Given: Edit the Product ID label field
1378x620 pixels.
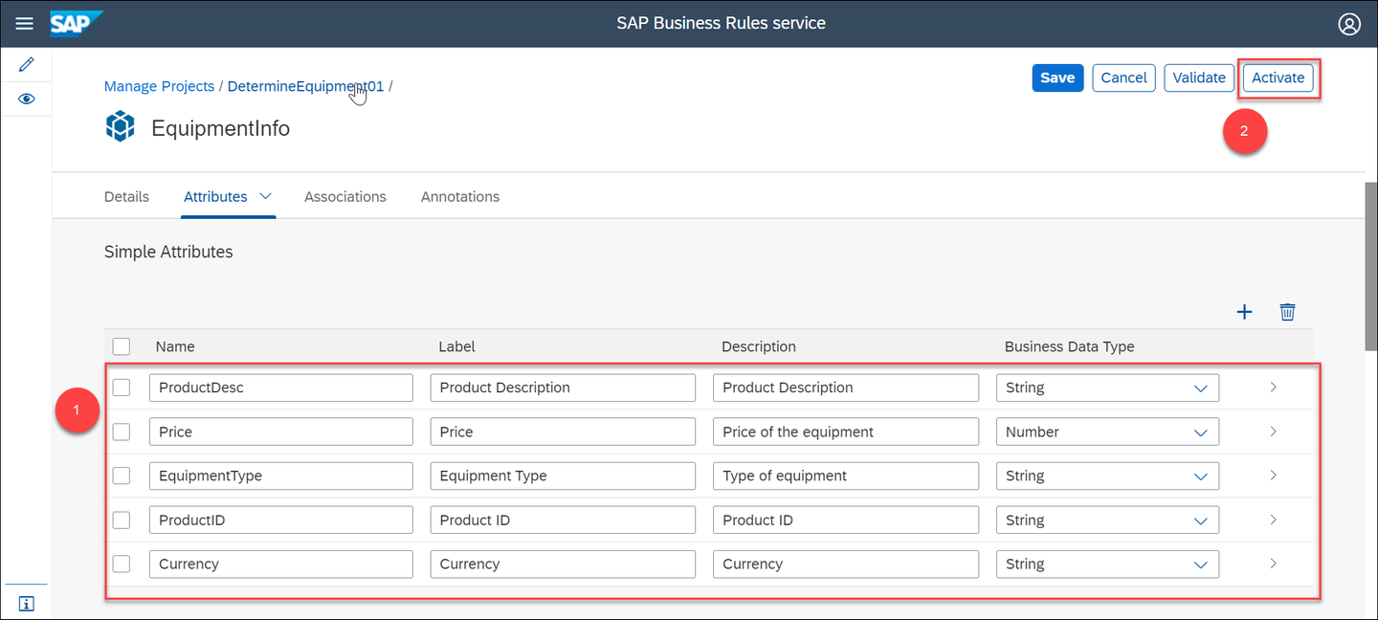Looking at the screenshot, I should pyautogui.click(x=563, y=520).
